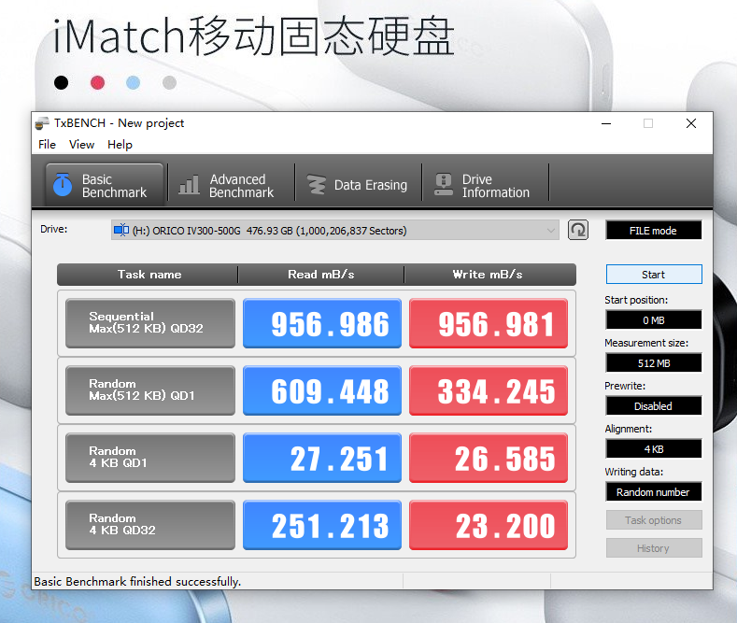Click the Write mB/s column header
The height and width of the screenshot is (623, 737).
coord(489,275)
